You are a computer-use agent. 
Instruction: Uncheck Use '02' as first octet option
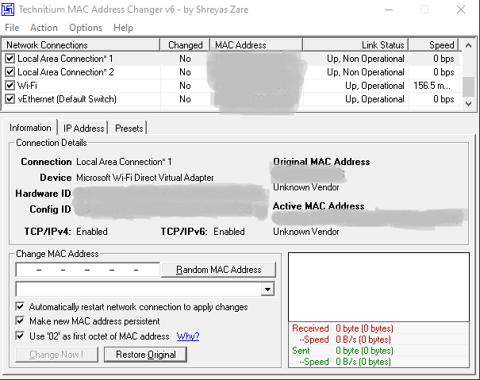pyautogui.click(x=20, y=336)
